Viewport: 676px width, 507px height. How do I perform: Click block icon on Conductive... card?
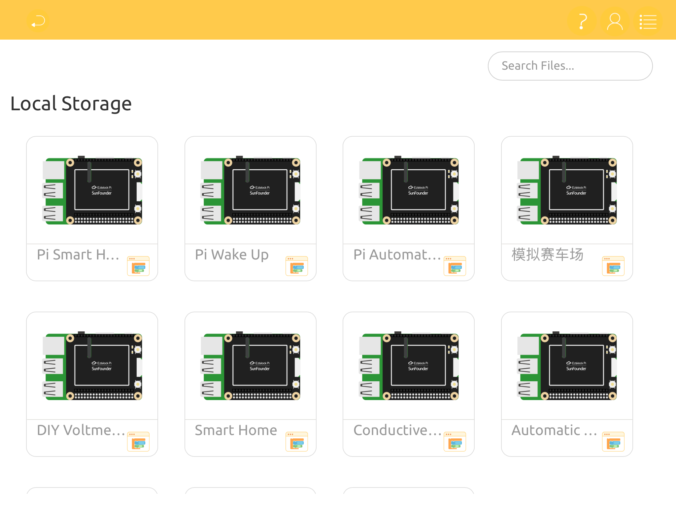[x=455, y=442]
